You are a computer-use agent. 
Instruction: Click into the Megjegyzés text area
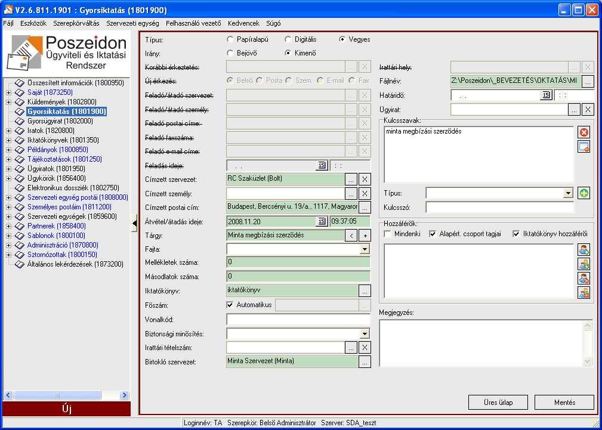click(x=481, y=342)
